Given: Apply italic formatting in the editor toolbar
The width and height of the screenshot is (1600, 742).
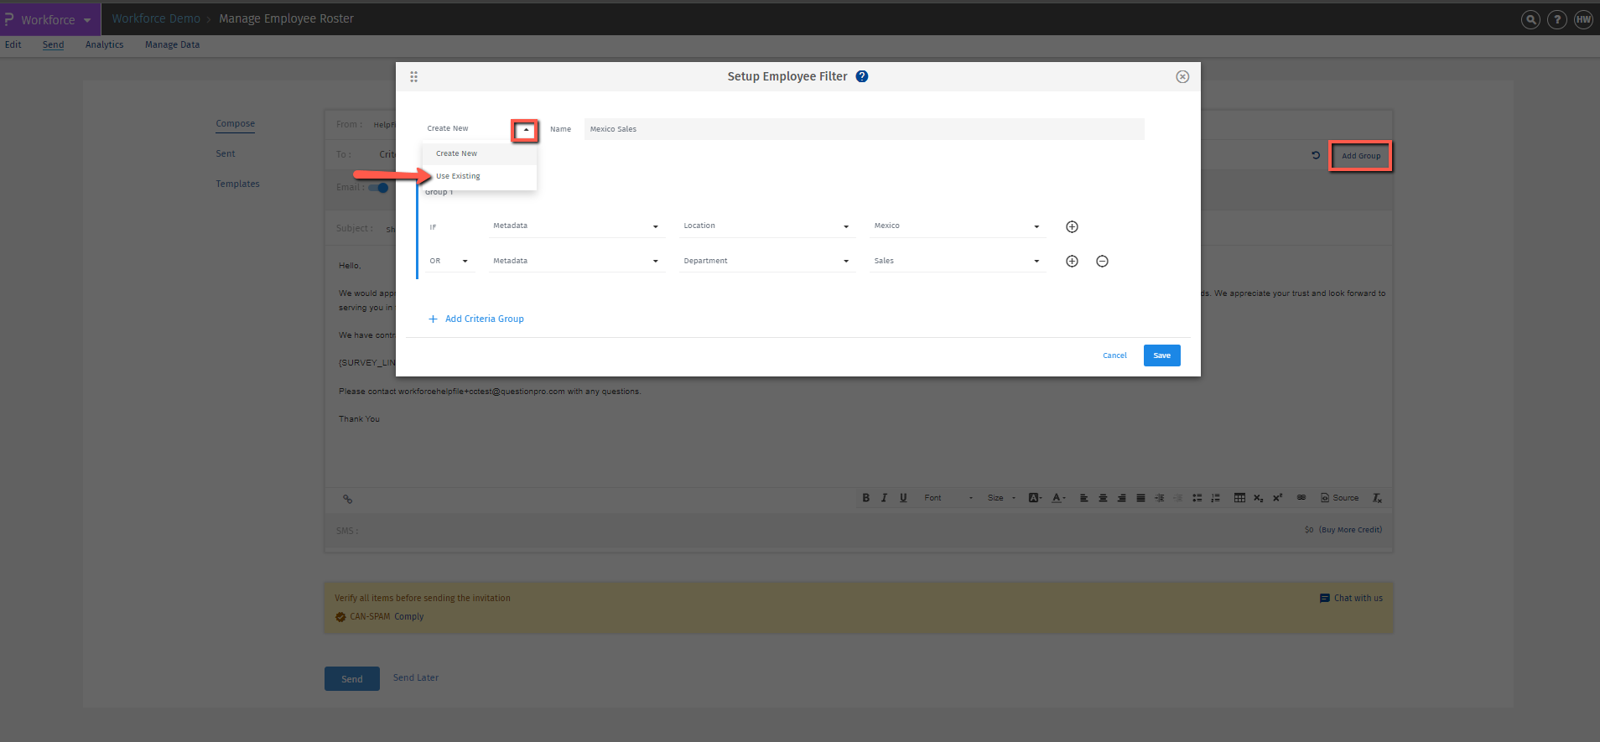Looking at the screenshot, I should click(x=884, y=498).
